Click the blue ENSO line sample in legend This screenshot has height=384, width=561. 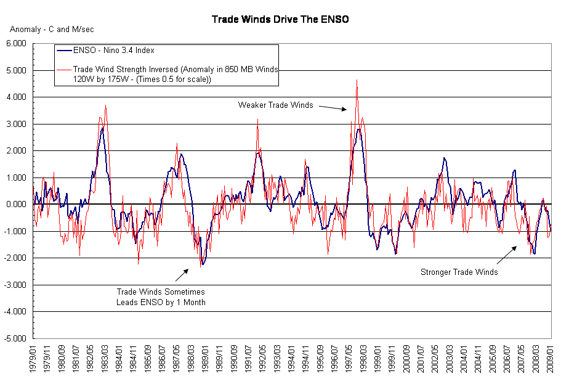coord(63,51)
